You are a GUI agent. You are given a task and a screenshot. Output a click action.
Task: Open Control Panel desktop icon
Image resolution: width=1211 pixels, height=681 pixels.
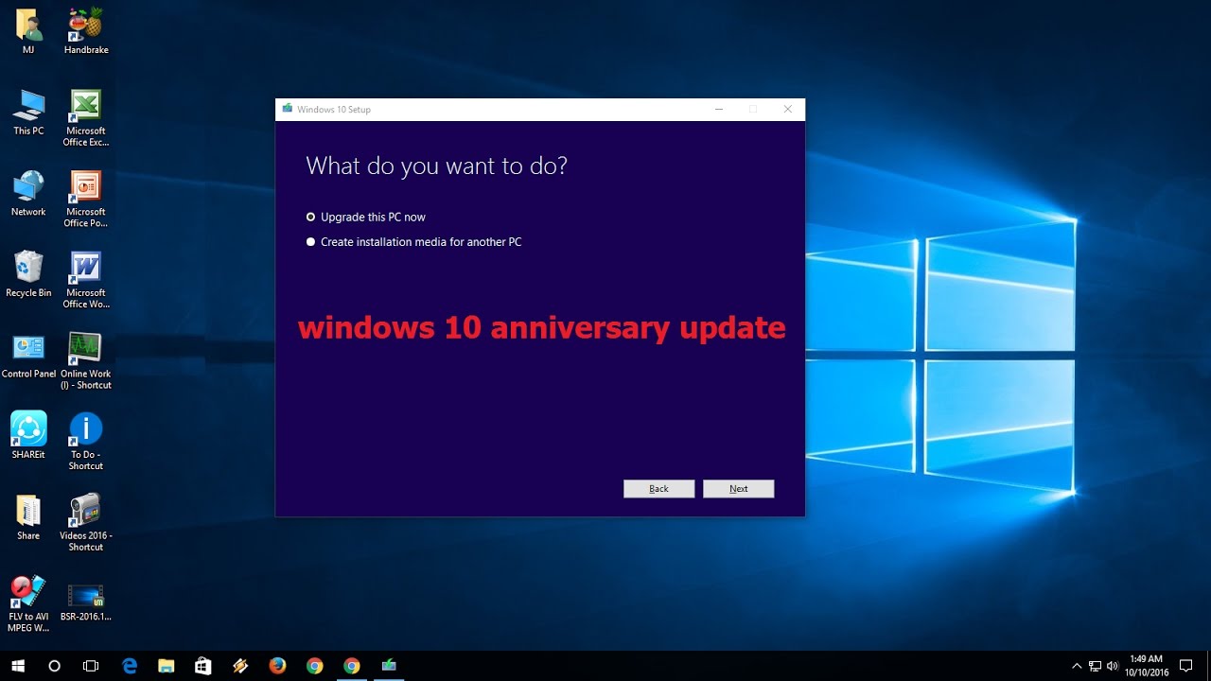28,356
